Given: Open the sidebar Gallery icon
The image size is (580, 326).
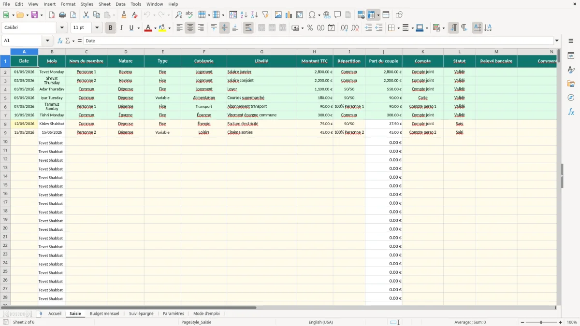Looking at the screenshot, I should pos(571,84).
